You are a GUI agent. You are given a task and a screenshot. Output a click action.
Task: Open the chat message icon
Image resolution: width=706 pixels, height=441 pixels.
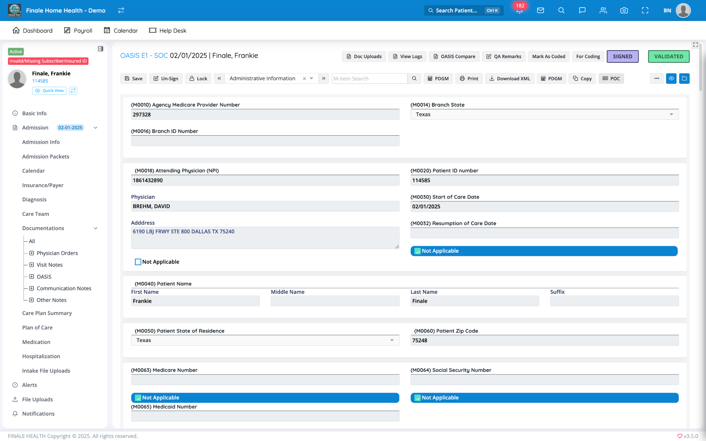tap(582, 10)
